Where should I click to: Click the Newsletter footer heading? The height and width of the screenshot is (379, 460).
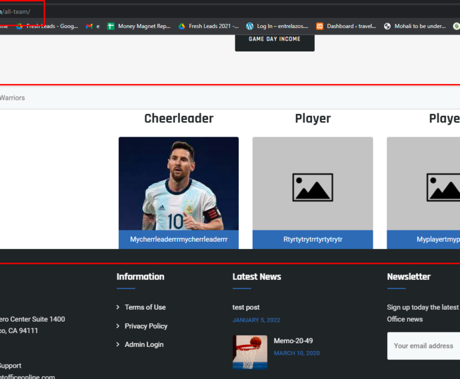click(x=409, y=277)
